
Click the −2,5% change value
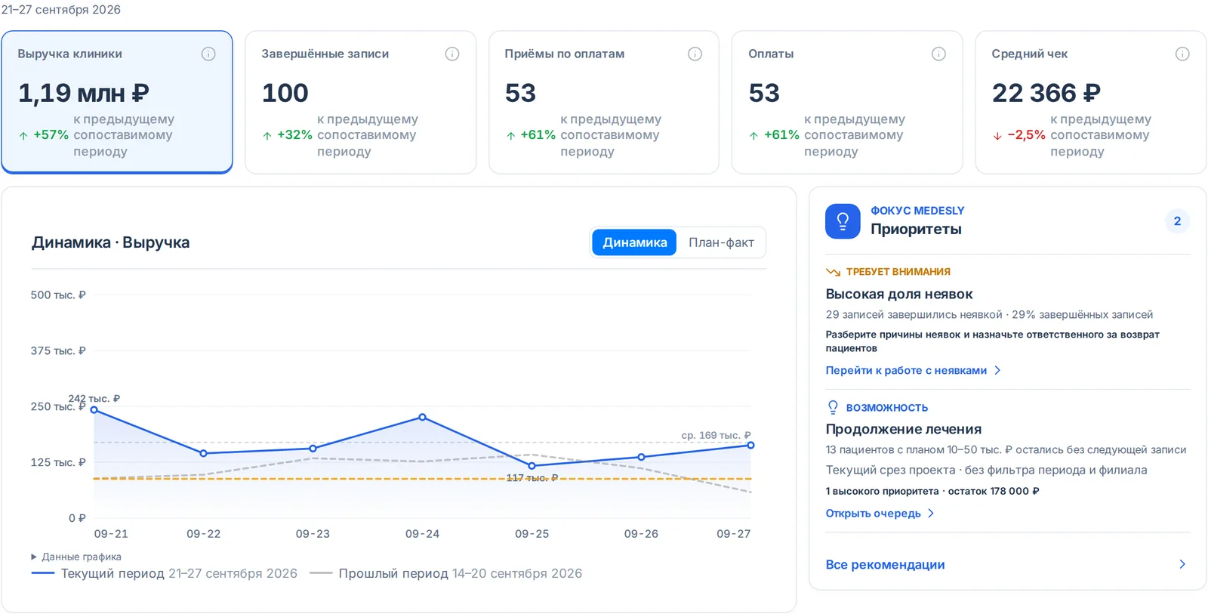pos(1026,135)
